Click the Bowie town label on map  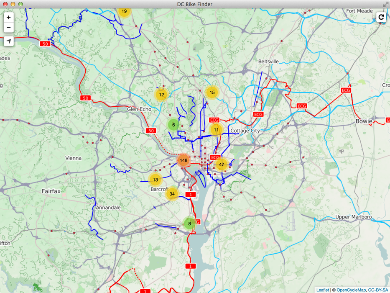click(363, 121)
